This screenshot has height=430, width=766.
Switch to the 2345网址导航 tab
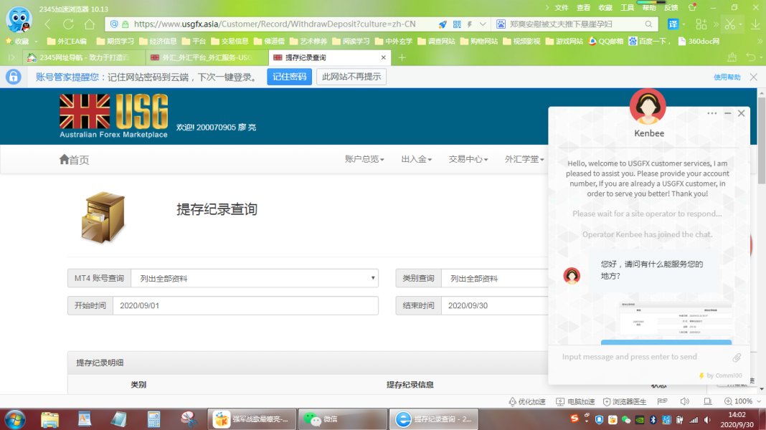[80, 57]
